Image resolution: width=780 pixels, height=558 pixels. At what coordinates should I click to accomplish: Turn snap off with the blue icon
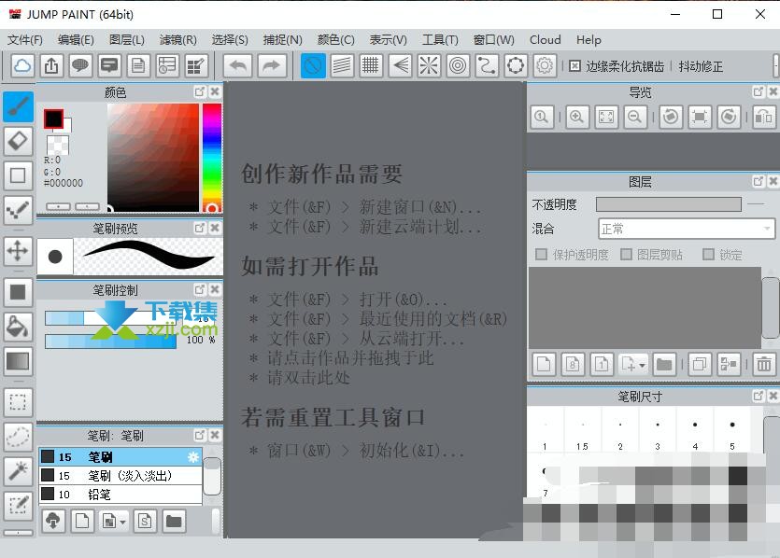(x=313, y=65)
